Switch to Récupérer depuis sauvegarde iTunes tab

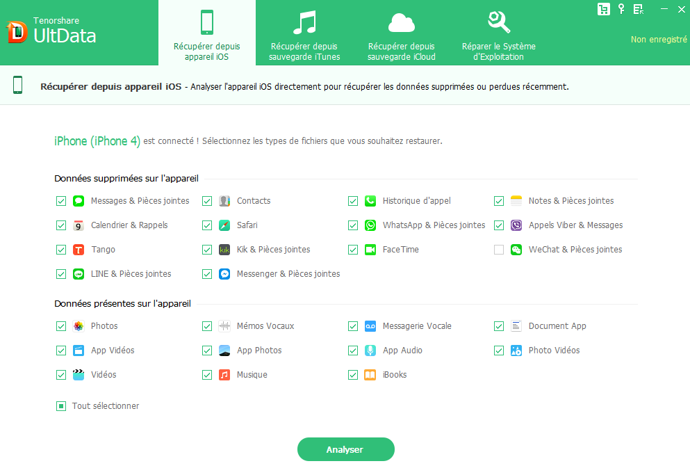(x=304, y=35)
